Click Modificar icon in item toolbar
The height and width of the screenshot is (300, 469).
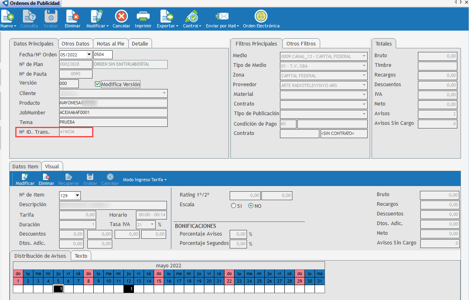(25, 177)
